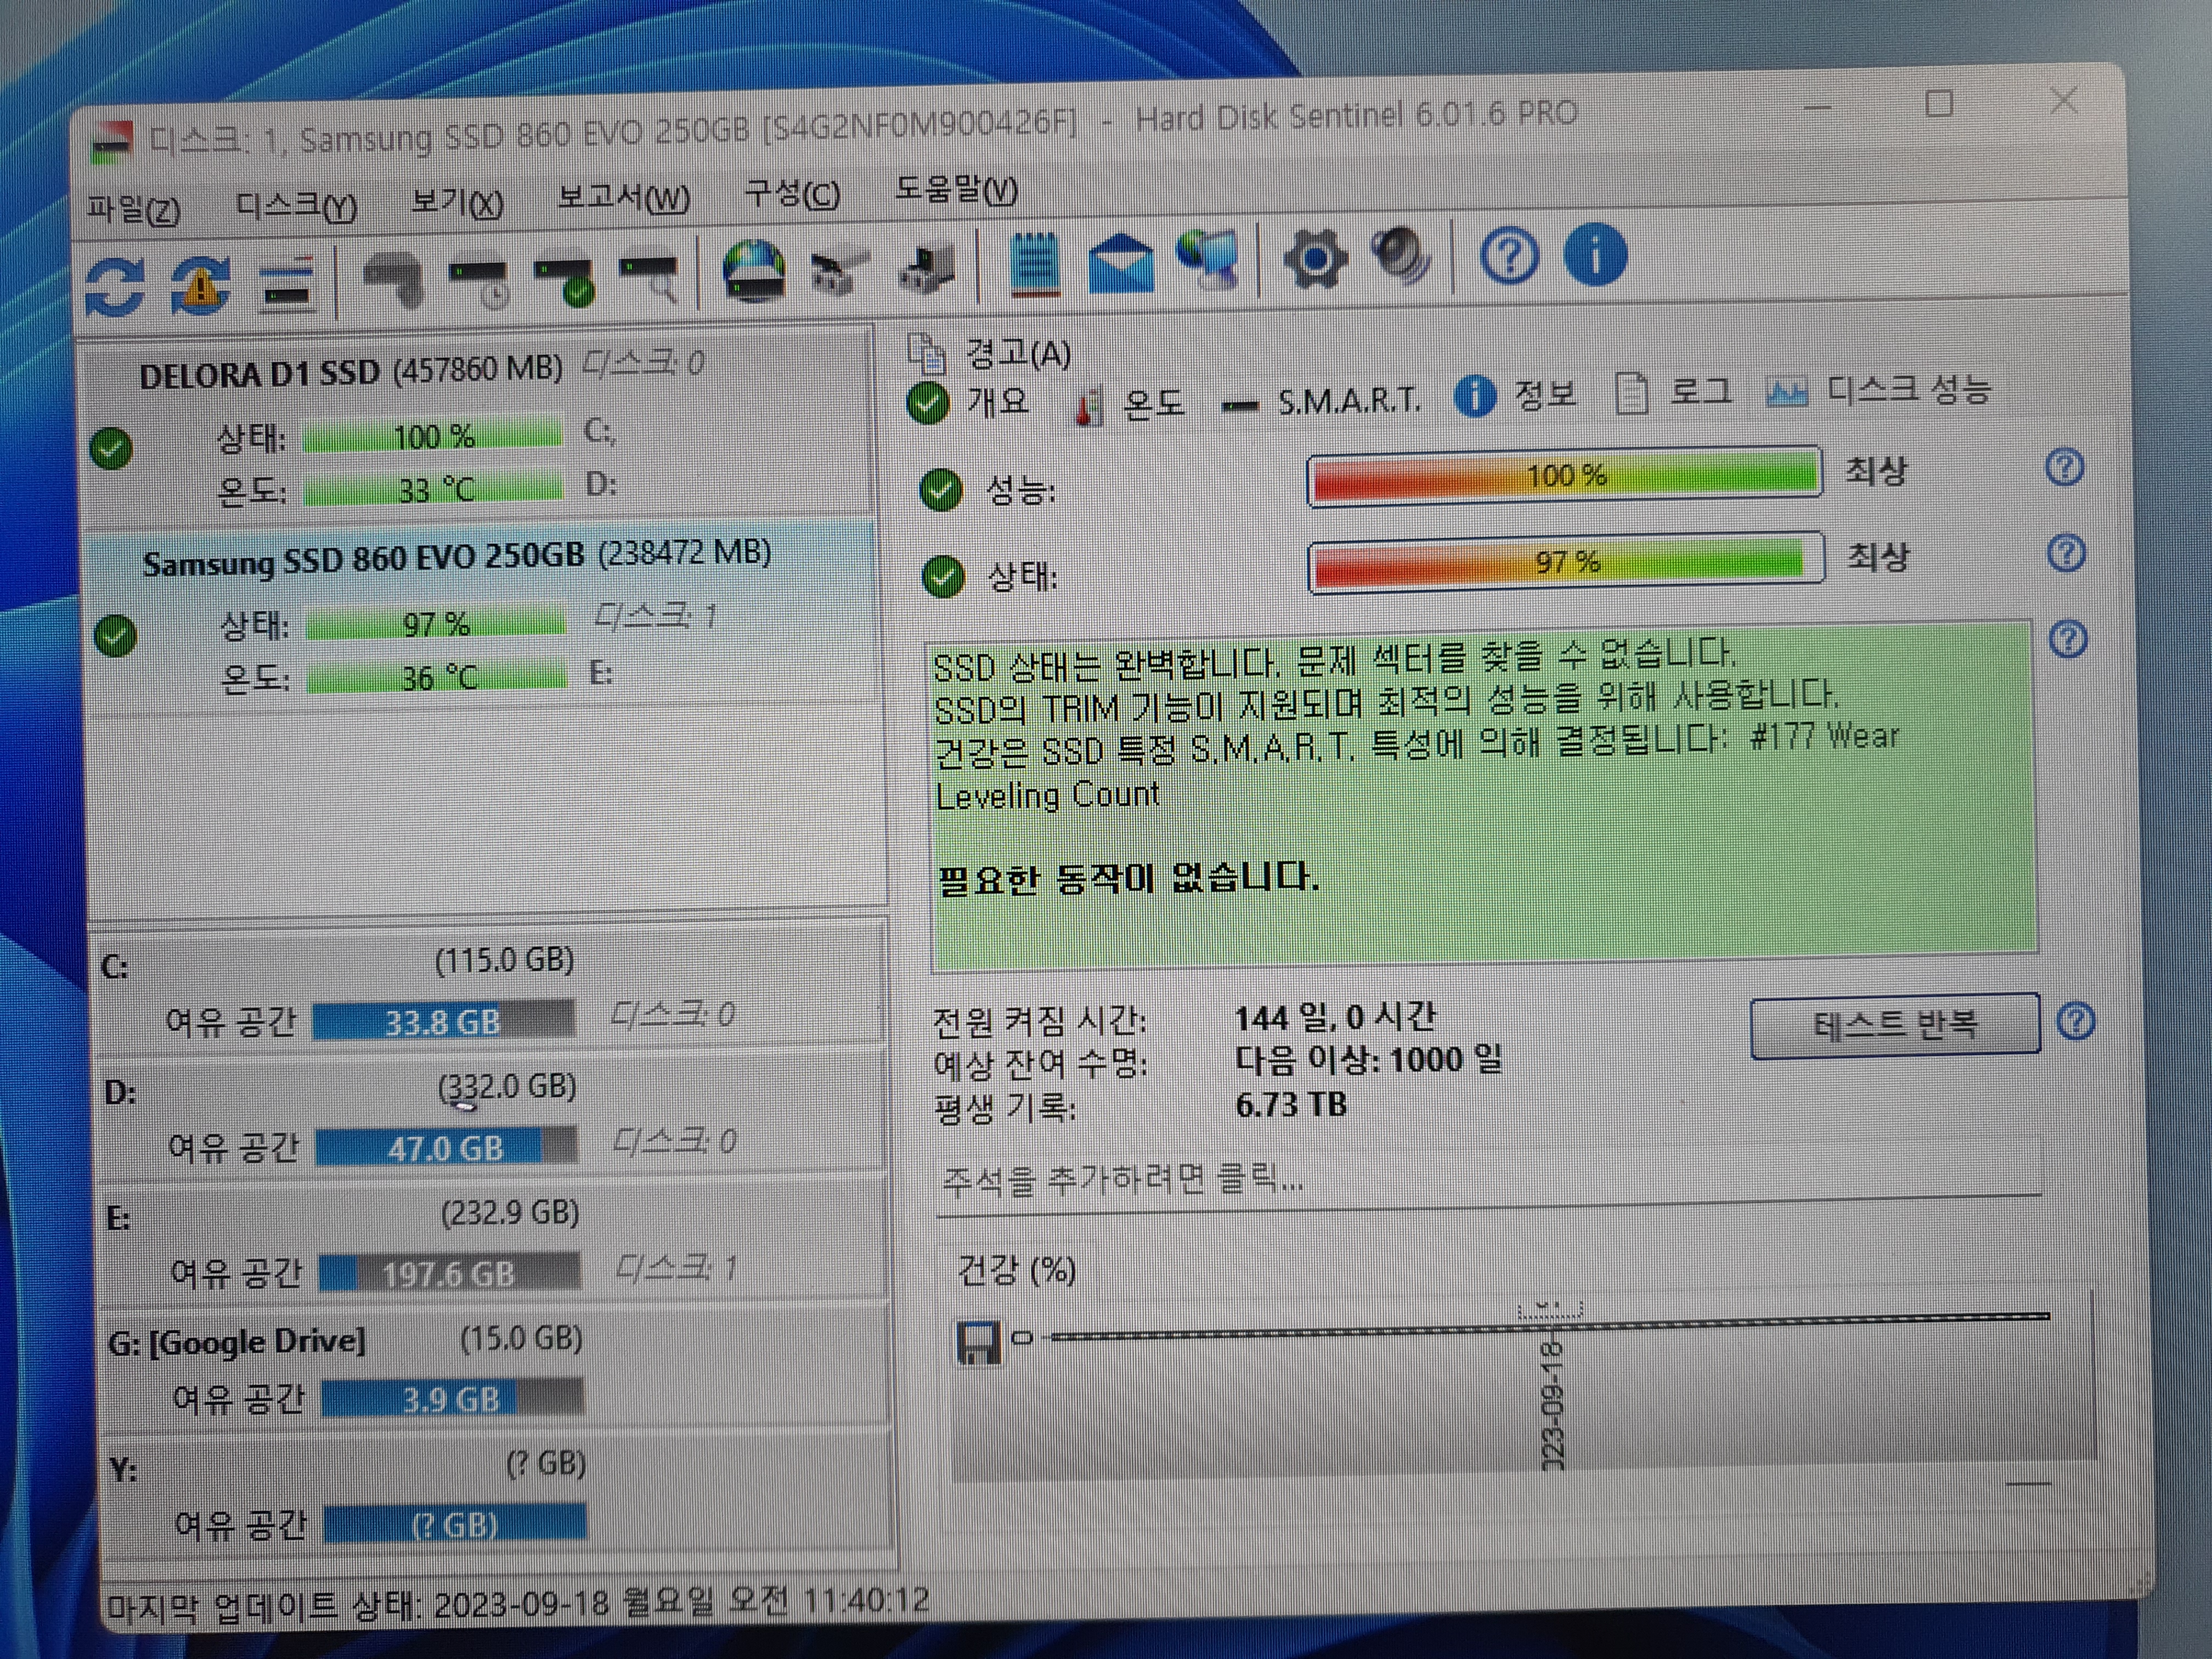Image resolution: width=2212 pixels, height=1659 pixels.
Task: Switch to the 개요 overview tab
Action: pyautogui.click(x=967, y=403)
